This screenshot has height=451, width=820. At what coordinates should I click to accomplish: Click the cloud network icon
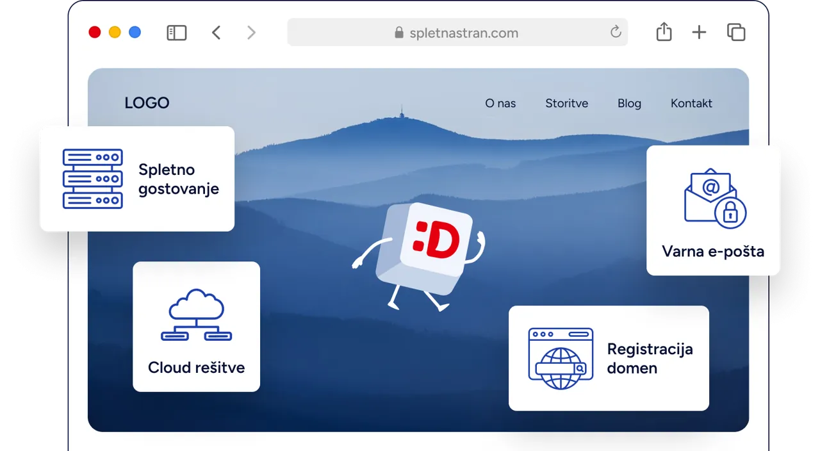196,315
